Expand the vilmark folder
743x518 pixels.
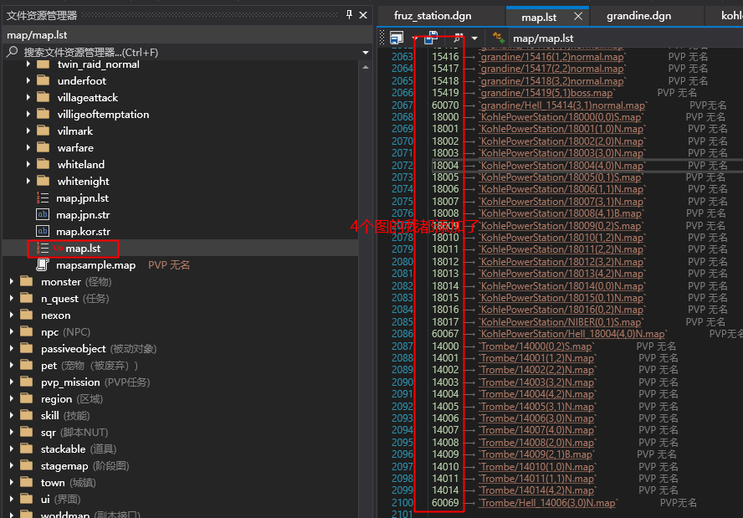[x=28, y=131]
